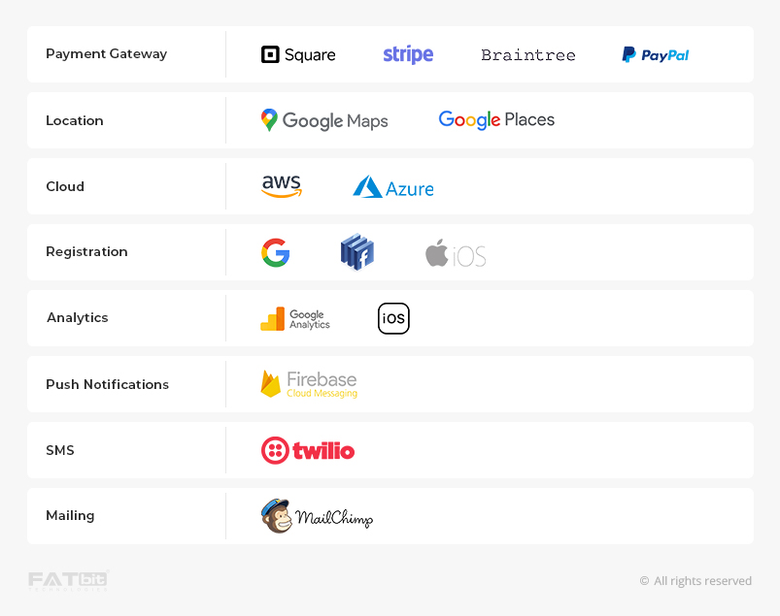This screenshot has height=616, width=780.
Task: Click the Braintree logo text
Action: click(x=527, y=54)
